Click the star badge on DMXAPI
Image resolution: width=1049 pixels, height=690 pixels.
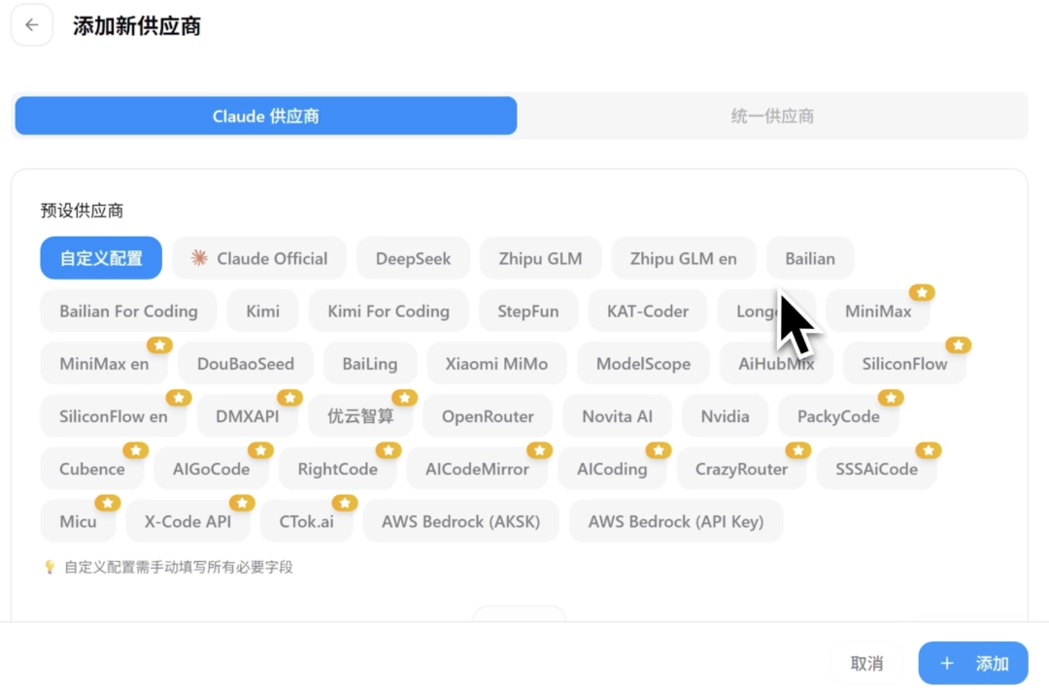(289, 398)
